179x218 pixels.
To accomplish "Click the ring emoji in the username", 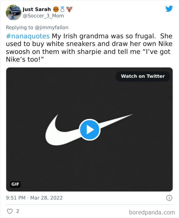I will click(x=63, y=9).
